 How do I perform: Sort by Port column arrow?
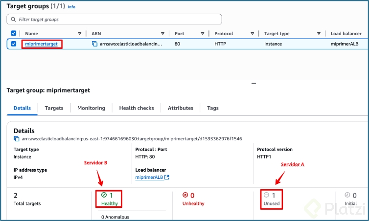point(203,34)
